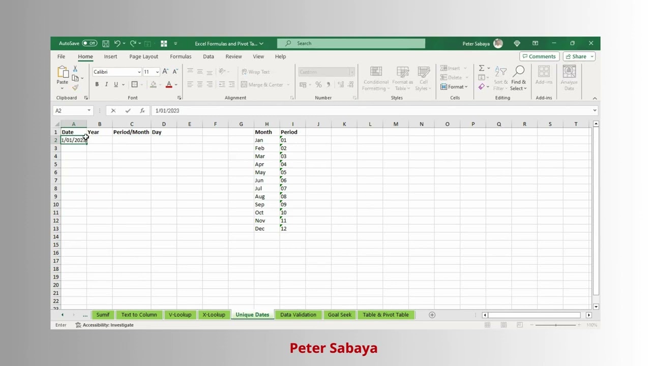This screenshot has width=651, height=366.
Task: Open the Sumif sheet tab
Action: pyautogui.click(x=103, y=315)
